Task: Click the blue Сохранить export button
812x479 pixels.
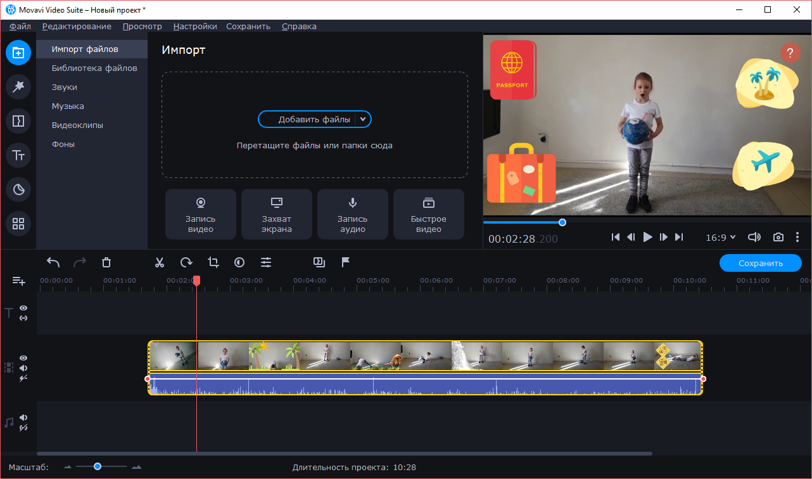Action: (760, 263)
